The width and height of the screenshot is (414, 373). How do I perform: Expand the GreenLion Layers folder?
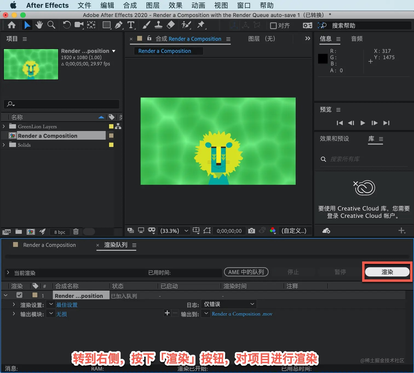(4, 126)
